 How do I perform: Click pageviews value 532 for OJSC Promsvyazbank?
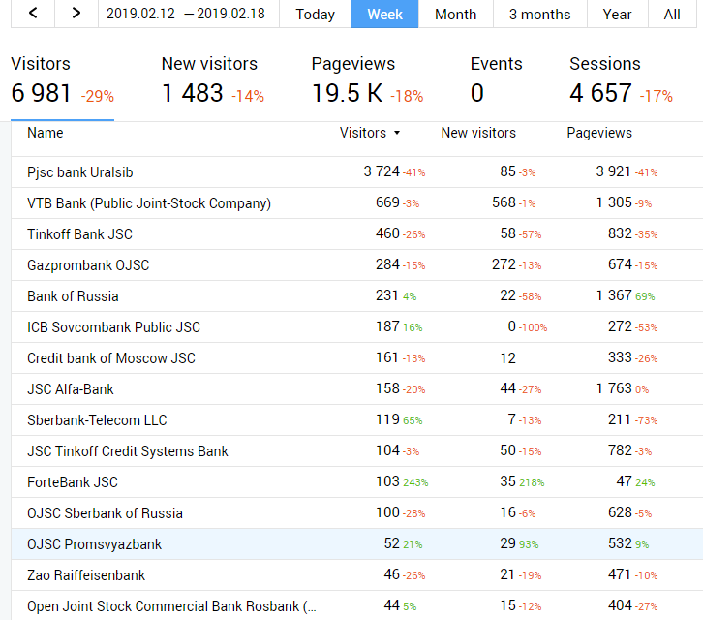tap(620, 543)
